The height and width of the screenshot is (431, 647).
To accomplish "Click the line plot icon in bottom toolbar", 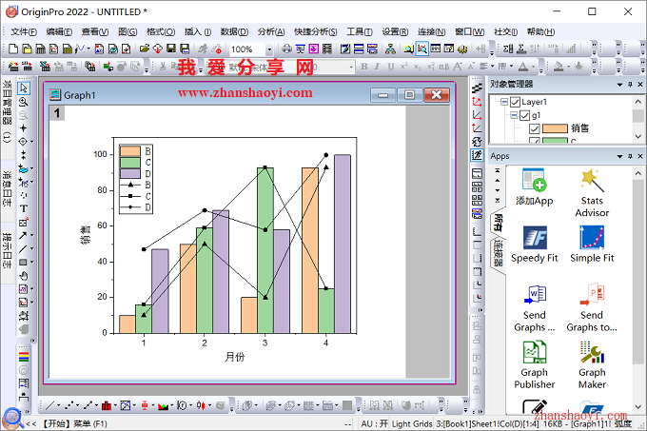I will click(x=49, y=406).
